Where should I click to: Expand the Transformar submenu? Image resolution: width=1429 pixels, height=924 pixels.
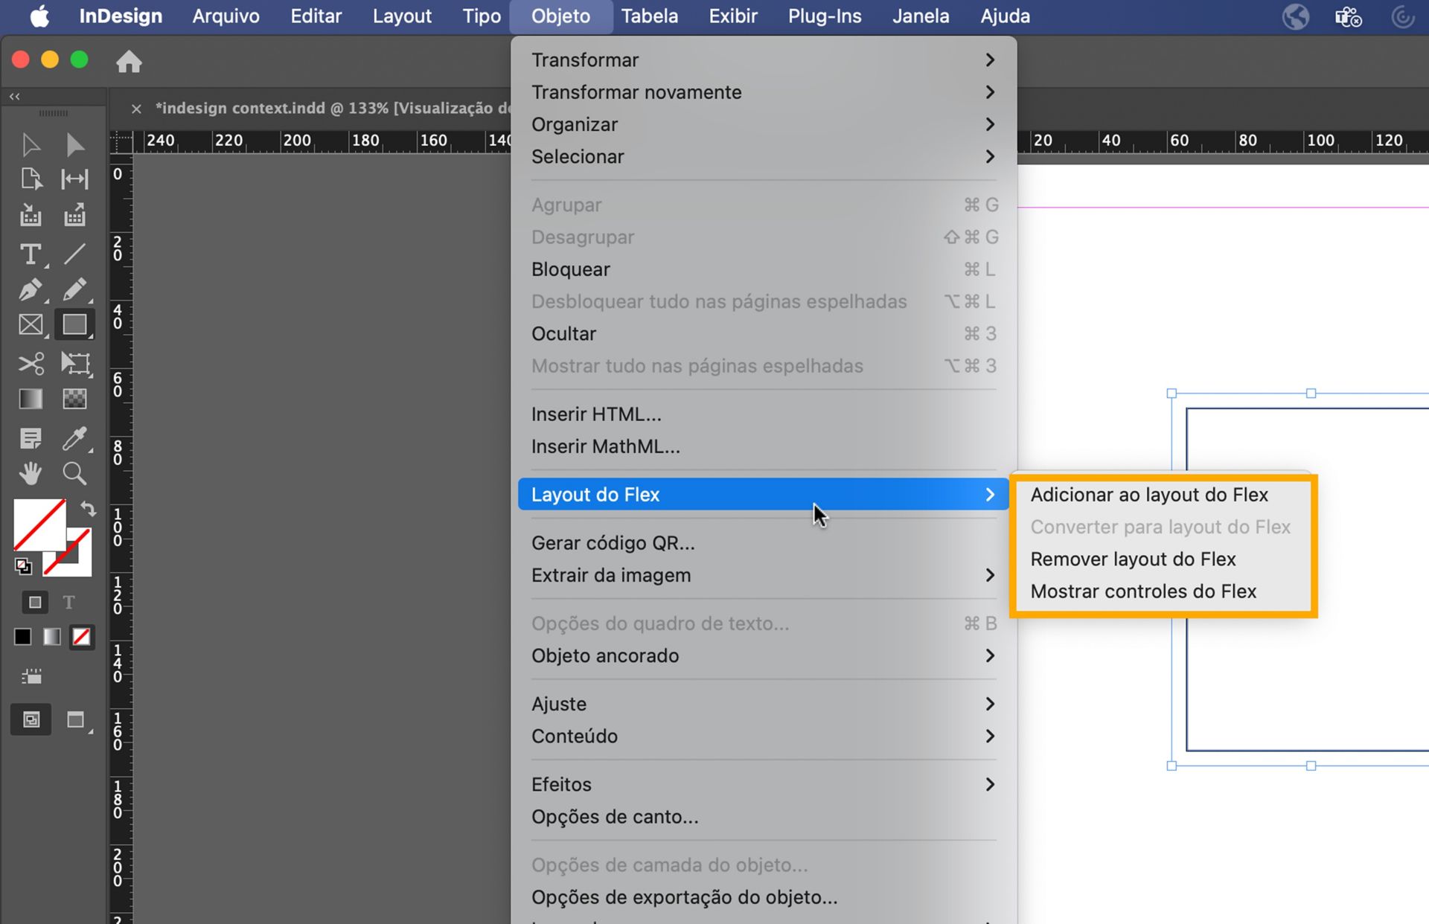(x=585, y=60)
